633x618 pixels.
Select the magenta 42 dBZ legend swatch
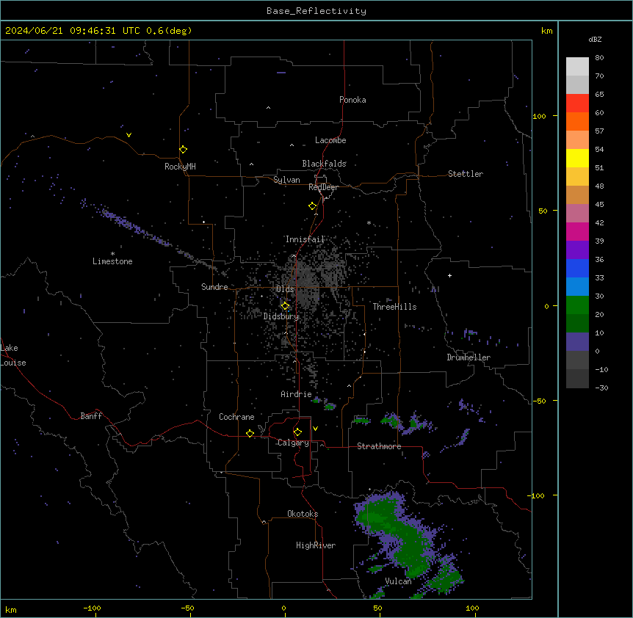point(577,231)
